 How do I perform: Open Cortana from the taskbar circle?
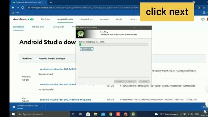pyautogui.click(x=73, y=114)
